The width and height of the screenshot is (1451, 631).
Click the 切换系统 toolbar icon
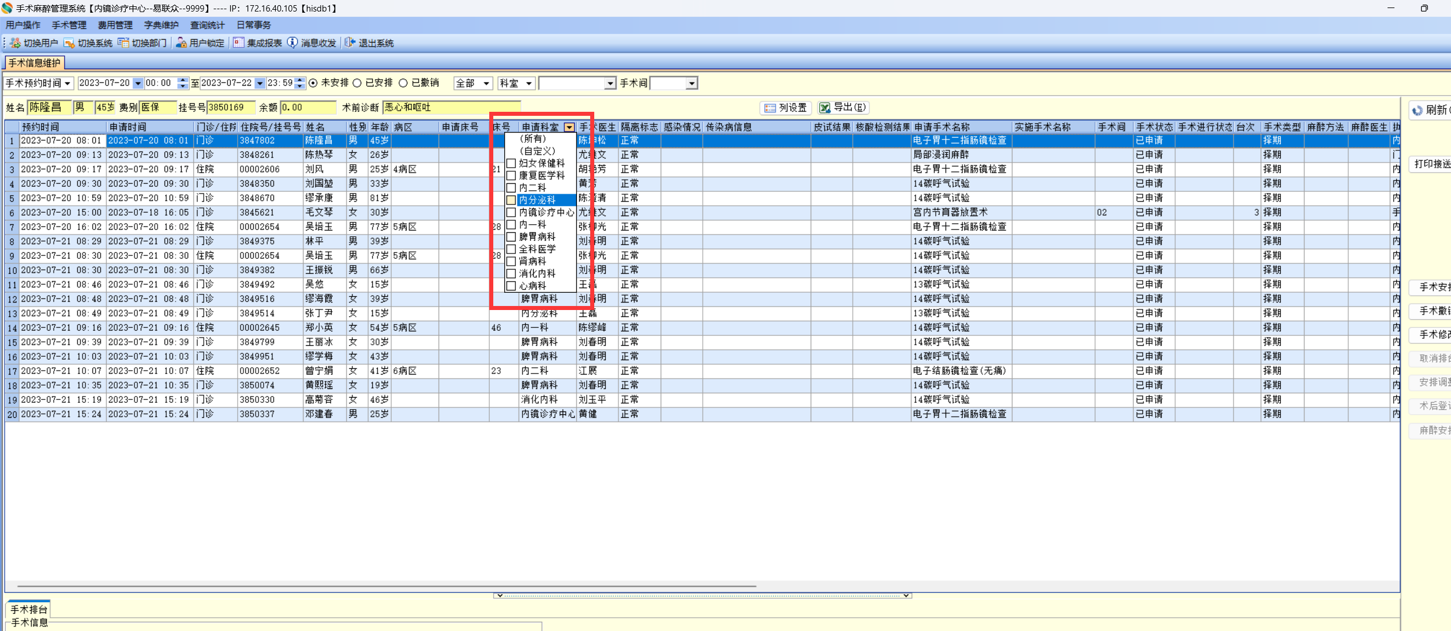point(69,43)
